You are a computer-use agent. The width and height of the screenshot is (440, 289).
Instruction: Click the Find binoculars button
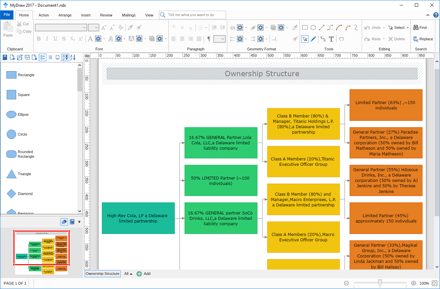pyautogui.click(x=420, y=28)
